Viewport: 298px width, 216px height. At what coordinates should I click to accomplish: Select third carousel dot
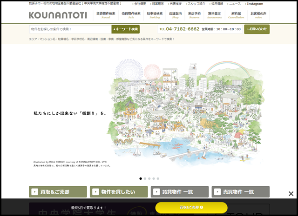(149, 178)
